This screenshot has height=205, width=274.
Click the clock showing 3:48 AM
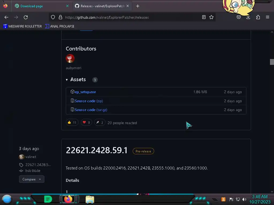point(260,197)
